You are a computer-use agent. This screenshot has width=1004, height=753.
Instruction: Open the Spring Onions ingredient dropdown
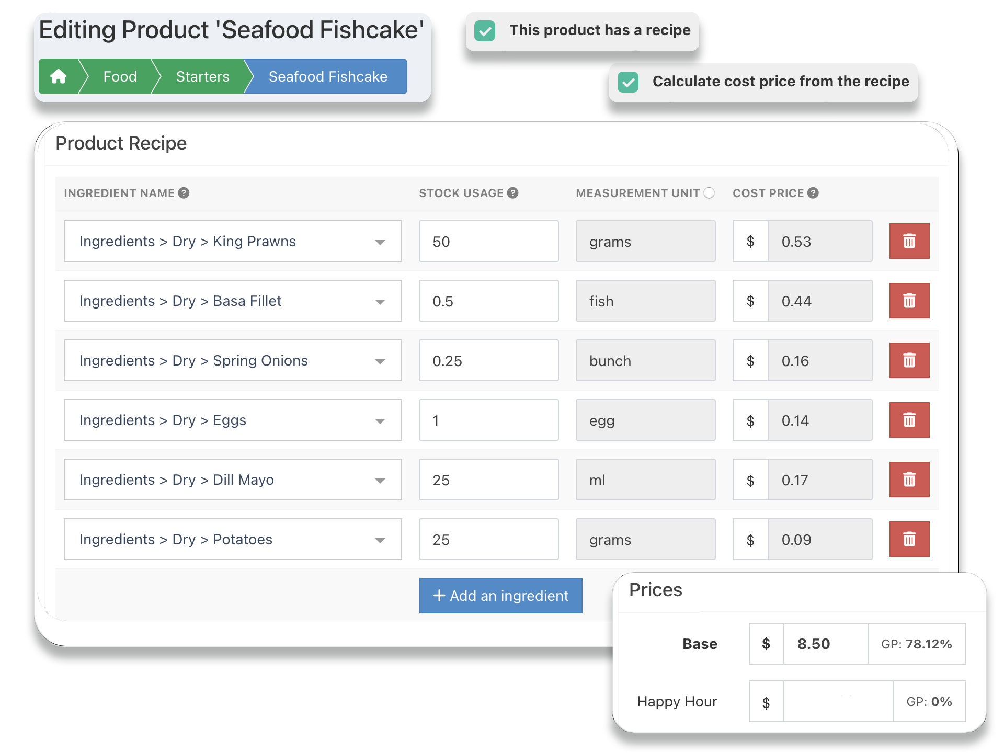point(381,360)
